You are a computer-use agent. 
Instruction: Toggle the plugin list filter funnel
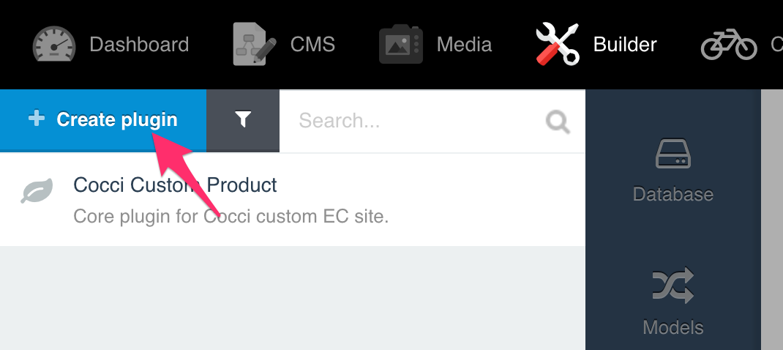pyautogui.click(x=243, y=120)
